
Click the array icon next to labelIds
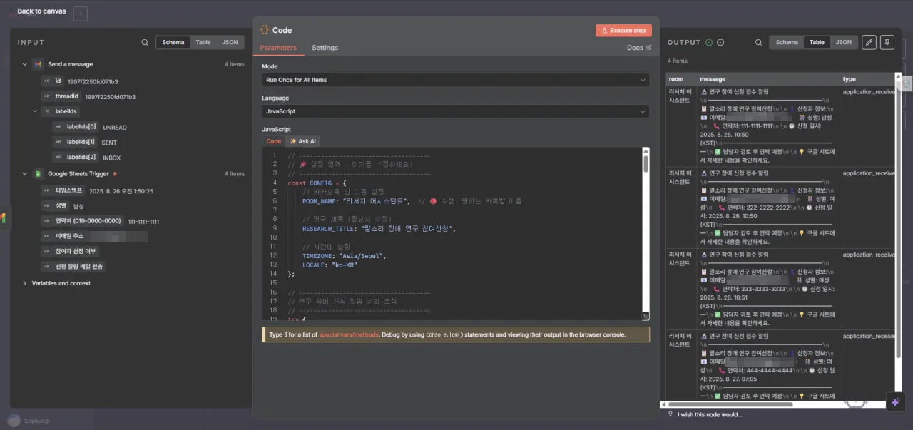(x=48, y=111)
